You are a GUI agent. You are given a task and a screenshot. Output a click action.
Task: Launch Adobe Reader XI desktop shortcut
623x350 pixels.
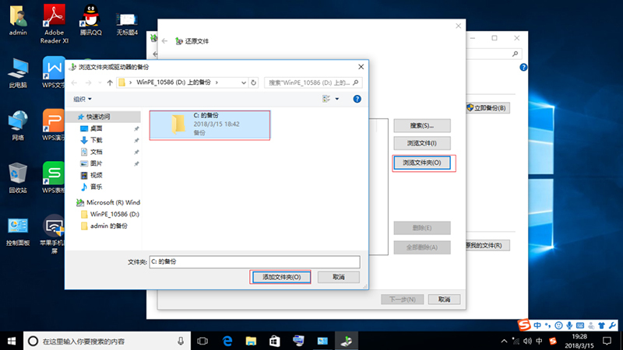tap(54, 24)
